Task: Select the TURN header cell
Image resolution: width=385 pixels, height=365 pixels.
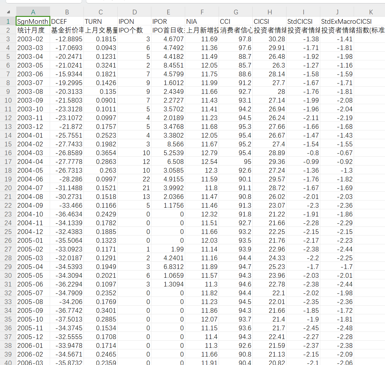Action: [x=100, y=21]
